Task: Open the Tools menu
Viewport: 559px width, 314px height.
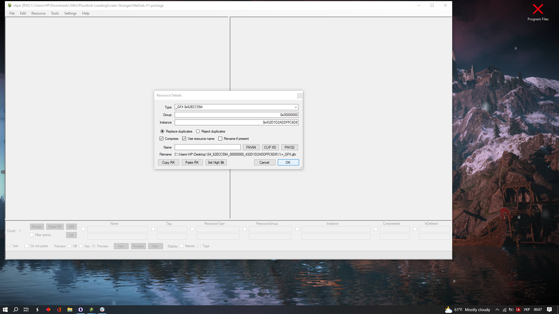Action: point(55,13)
